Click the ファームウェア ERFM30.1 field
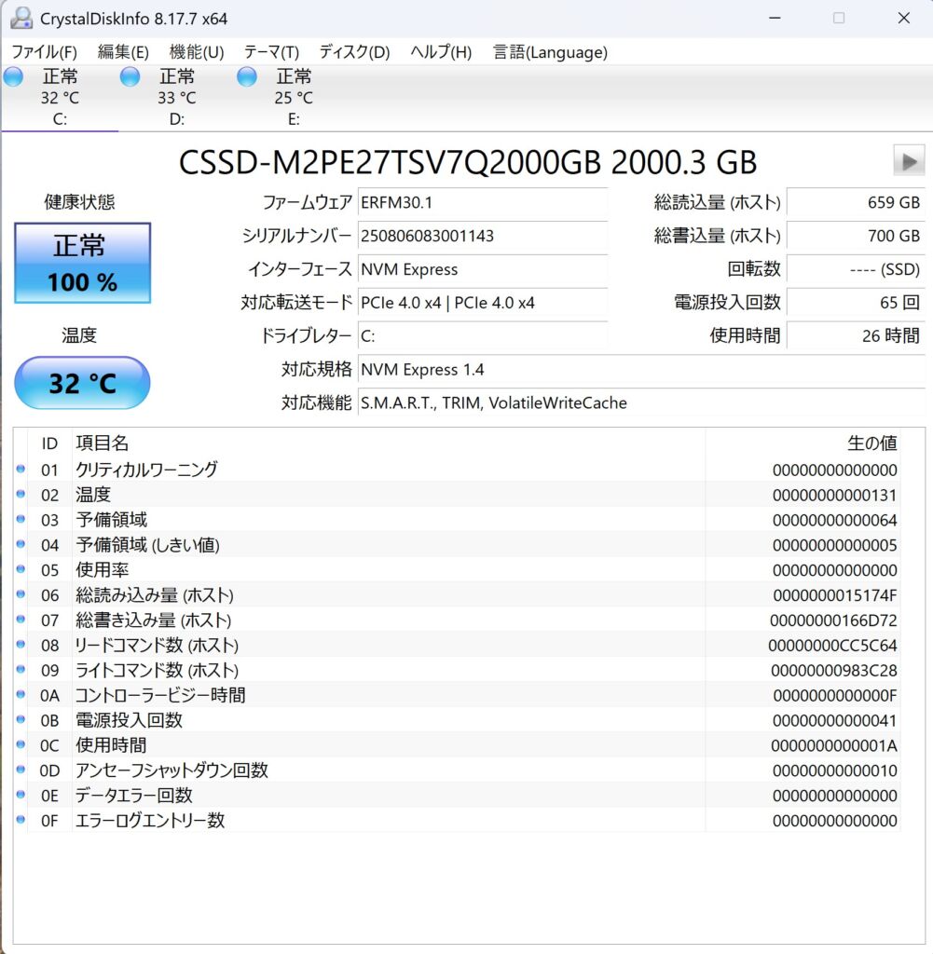The width and height of the screenshot is (933, 954). pos(482,202)
